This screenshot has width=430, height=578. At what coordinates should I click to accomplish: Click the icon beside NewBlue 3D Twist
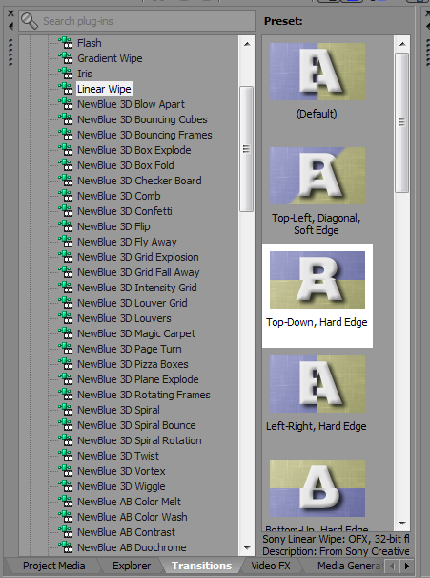[66, 456]
